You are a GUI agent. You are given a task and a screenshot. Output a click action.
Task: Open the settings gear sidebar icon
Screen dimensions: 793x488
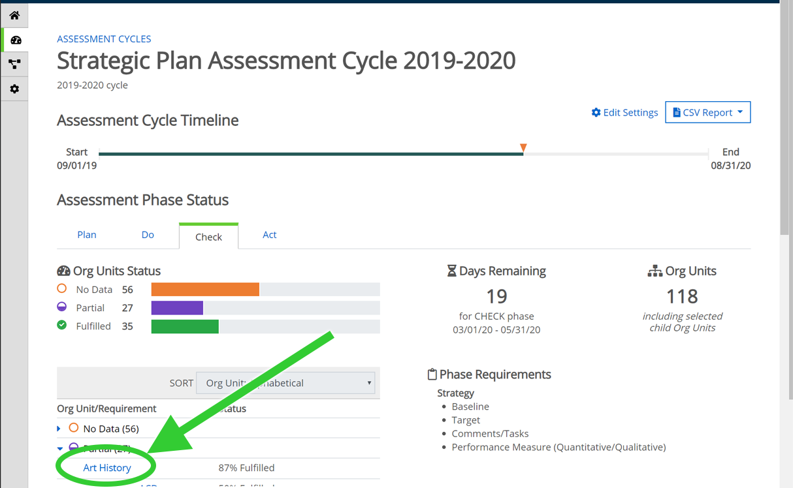tap(14, 89)
